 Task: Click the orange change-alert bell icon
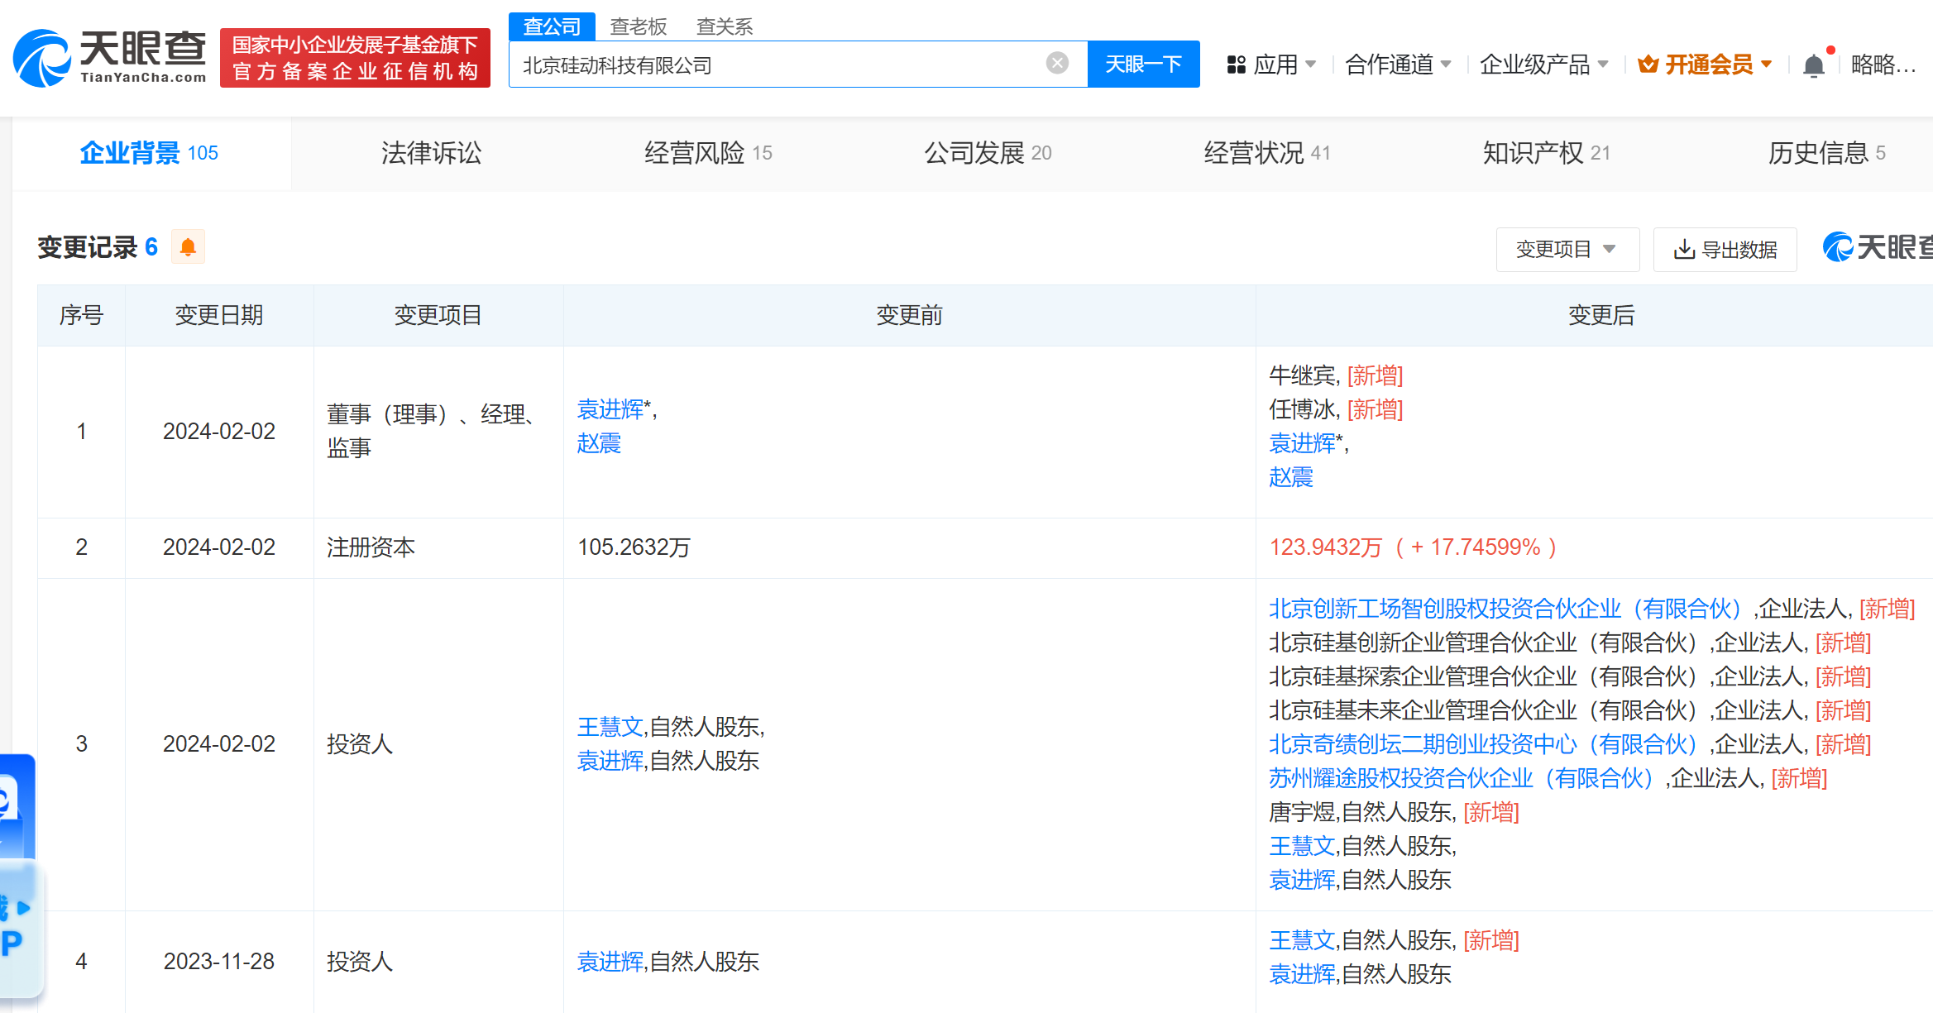pos(188,247)
